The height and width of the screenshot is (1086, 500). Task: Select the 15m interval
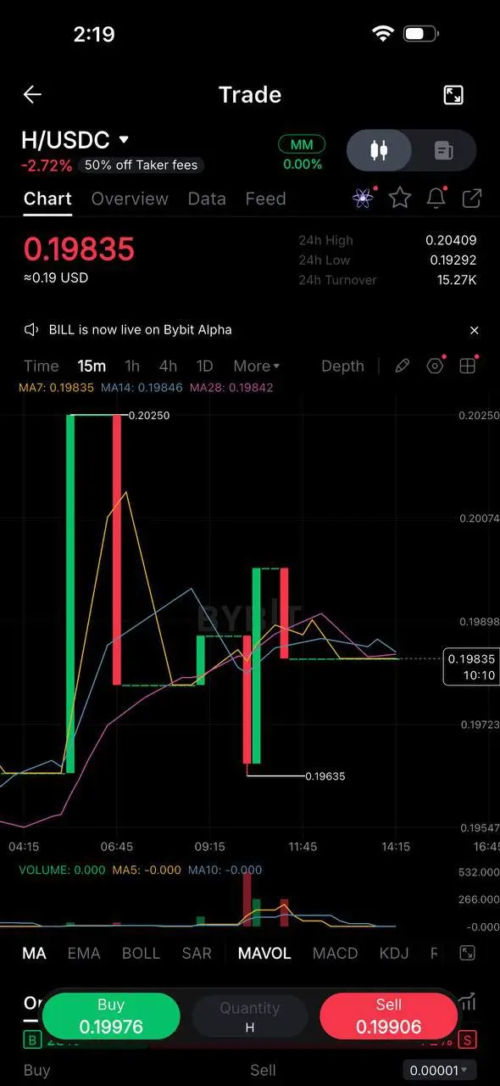(92, 367)
